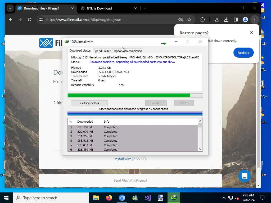The height and width of the screenshot is (203, 271).
Task: Open the Chrome profile avatar
Action: [245, 20]
